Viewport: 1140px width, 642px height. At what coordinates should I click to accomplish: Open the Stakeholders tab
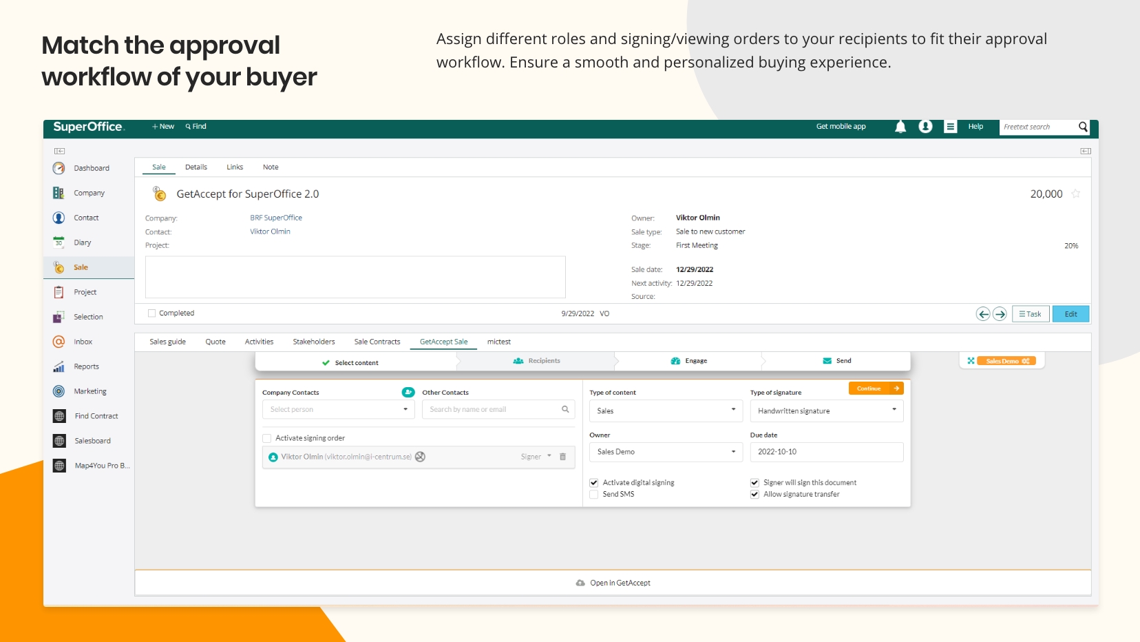pos(314,342)
